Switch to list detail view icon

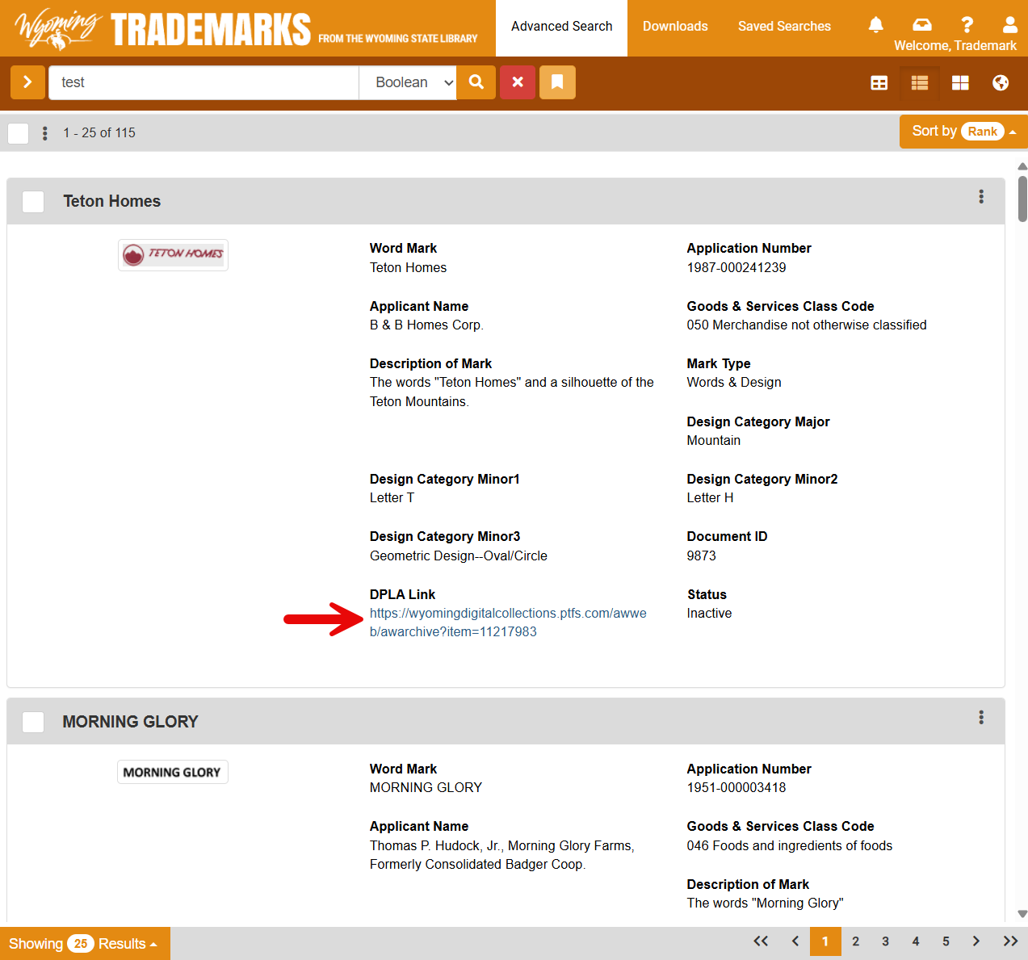point(920,83)
